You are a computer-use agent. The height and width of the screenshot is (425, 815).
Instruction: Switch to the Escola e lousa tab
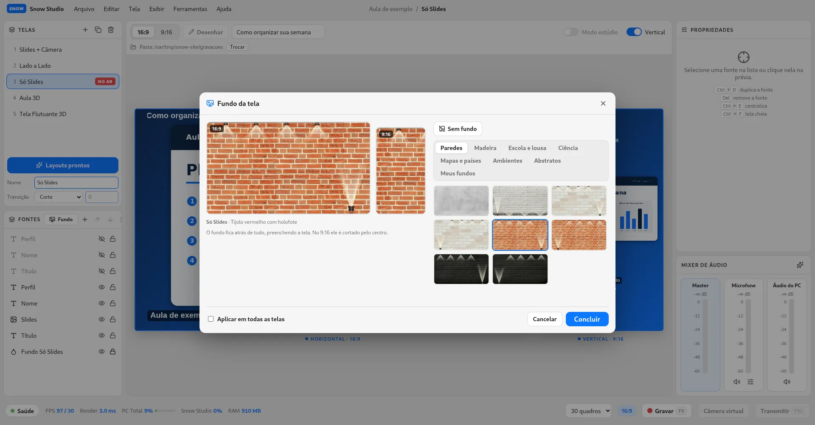(x=527, y=148)
